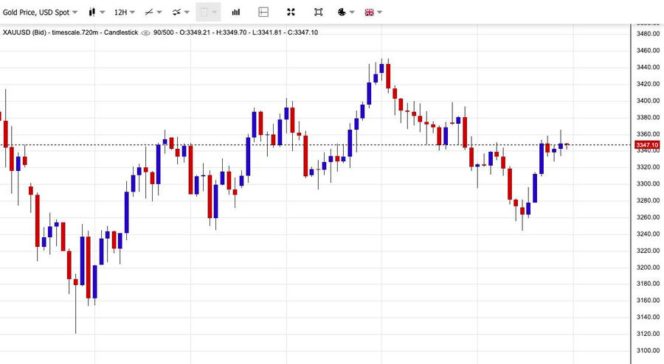Click the square frame snapshot icon
The height and width of the screenshot is (364, 664).
[x=318, y=13]
